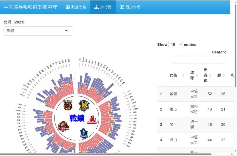Open the 關於作者 tab
Image resolution: width=237 pixels, height=156 pixels.
pyautogui.click(x=130, y=7)
